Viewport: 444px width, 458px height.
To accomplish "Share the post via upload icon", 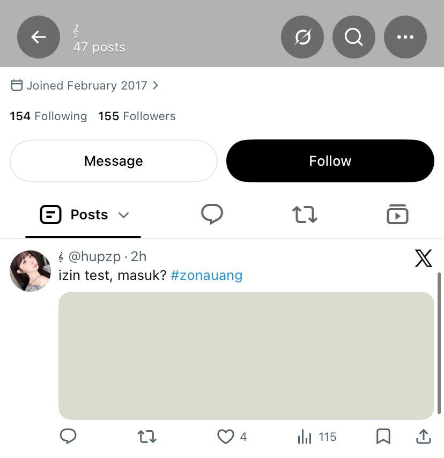I will 423,437.
